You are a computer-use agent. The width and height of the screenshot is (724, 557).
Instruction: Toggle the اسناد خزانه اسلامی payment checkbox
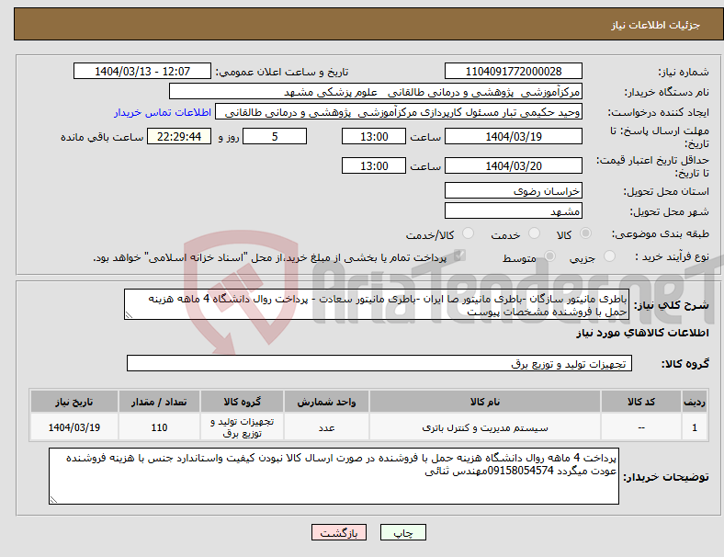(x=459, y=256)
